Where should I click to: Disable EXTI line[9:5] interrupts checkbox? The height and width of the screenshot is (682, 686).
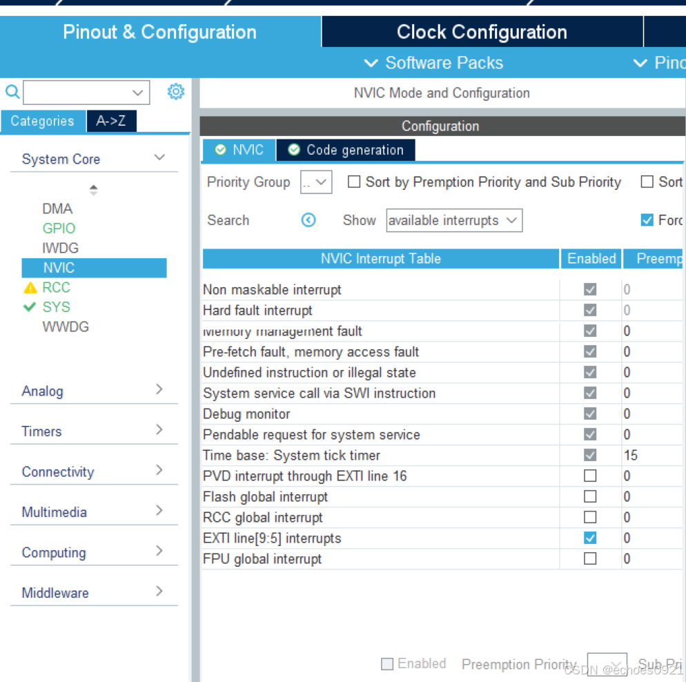click(x=590, y=538)
